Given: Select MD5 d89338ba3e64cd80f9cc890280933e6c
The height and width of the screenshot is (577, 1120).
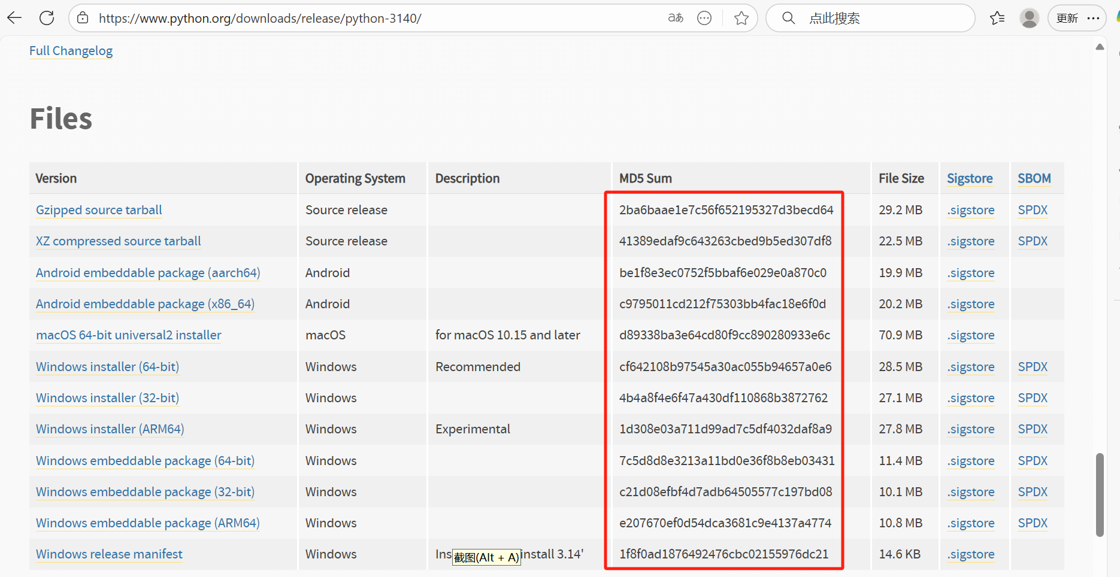Looking at the screenshot, I should [x=725, y=335].
